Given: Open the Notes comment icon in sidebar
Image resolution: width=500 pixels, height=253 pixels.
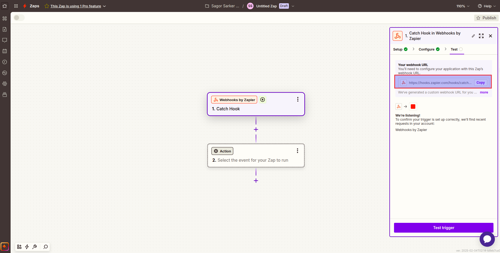Looking at the screenshot, I should point(5,40).
